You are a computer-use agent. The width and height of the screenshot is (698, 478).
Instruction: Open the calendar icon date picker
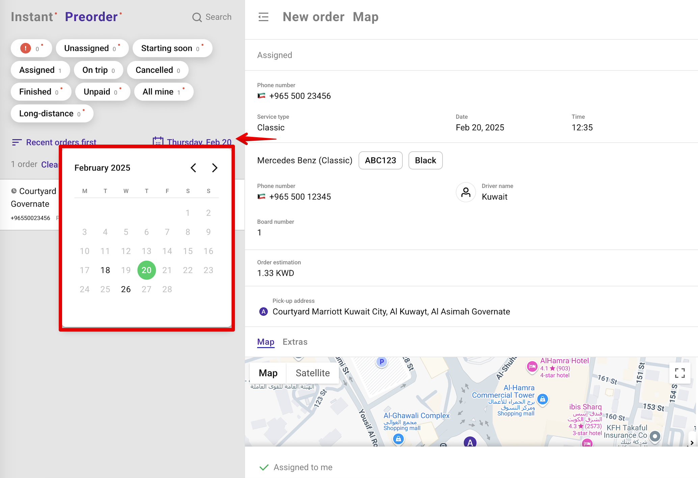[158, 141]
